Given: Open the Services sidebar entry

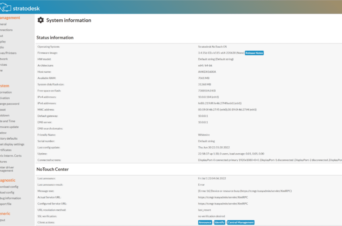Looking at the screenshot, I should tap(4, 64).
